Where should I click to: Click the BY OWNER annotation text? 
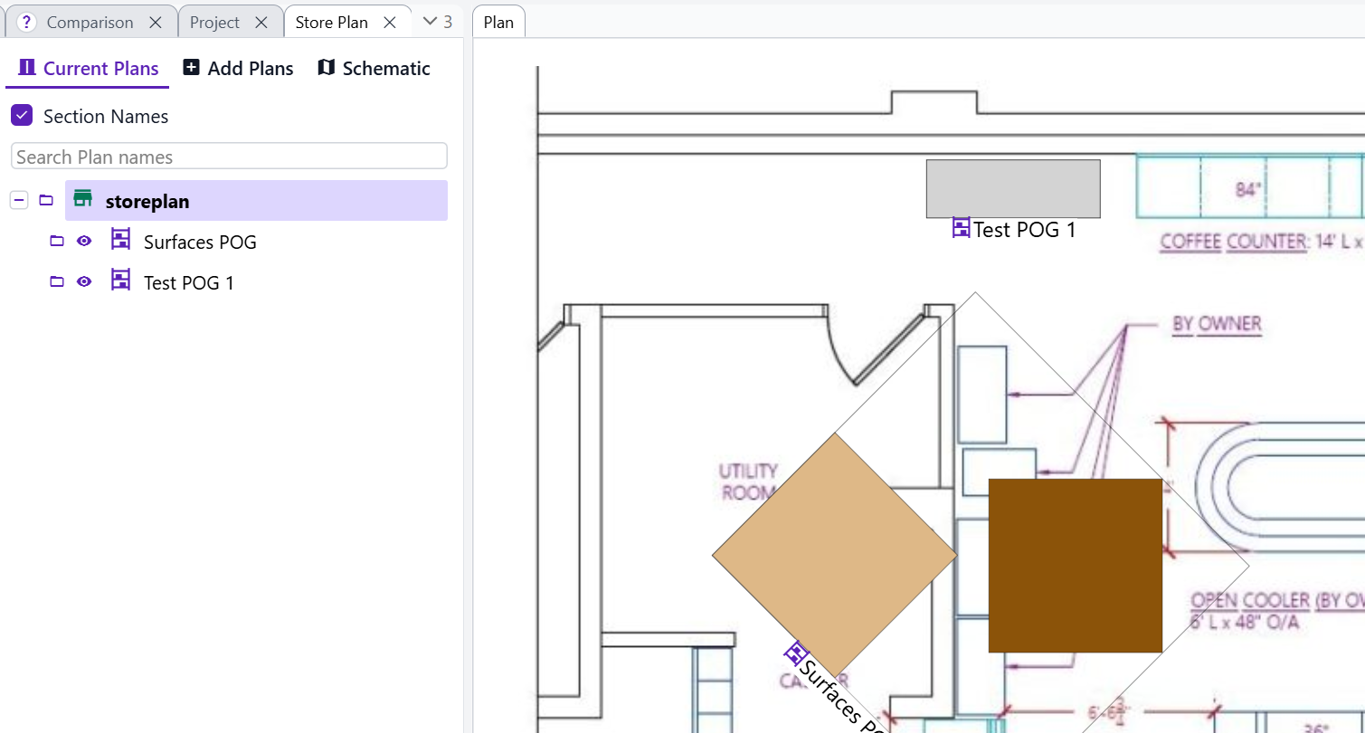pyautogui.click(x=1217, y=324)
